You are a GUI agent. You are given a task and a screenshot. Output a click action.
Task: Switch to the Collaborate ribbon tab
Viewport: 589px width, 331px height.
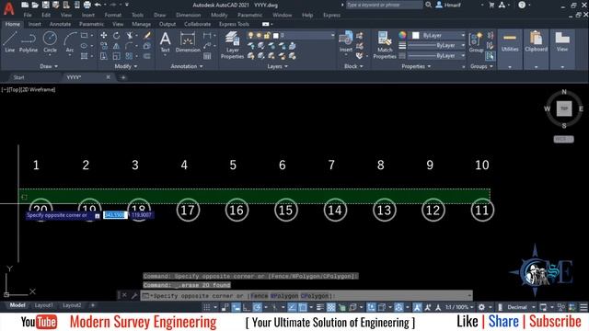click(197, 24)
